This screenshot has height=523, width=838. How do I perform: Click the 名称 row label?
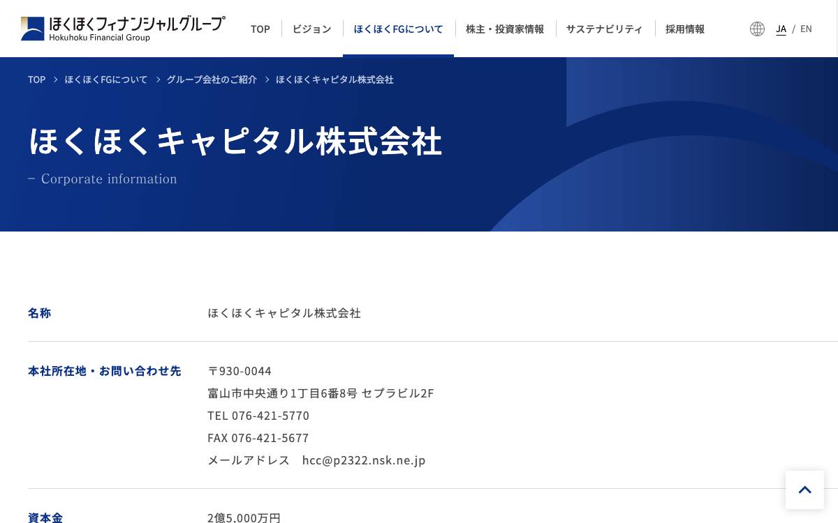click(x=39, y=313)
